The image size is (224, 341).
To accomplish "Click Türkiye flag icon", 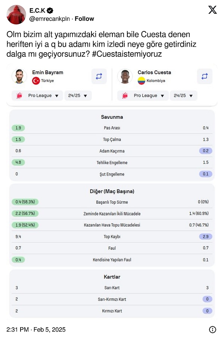I will [x=36, y=81].
